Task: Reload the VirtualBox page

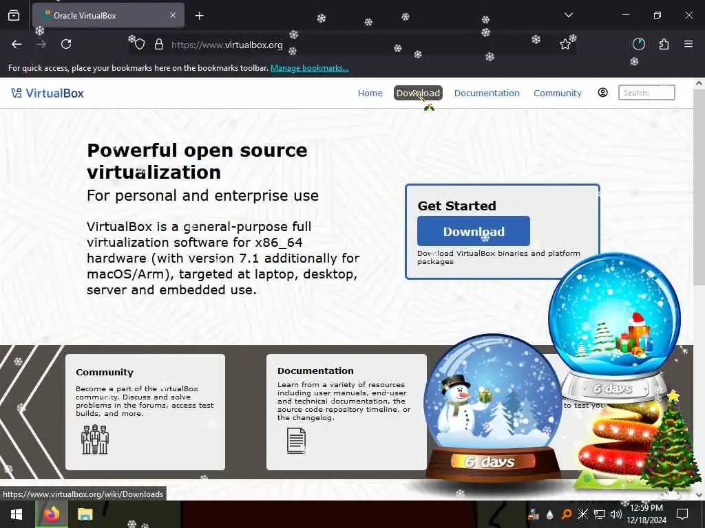Action: click(66, 44)
